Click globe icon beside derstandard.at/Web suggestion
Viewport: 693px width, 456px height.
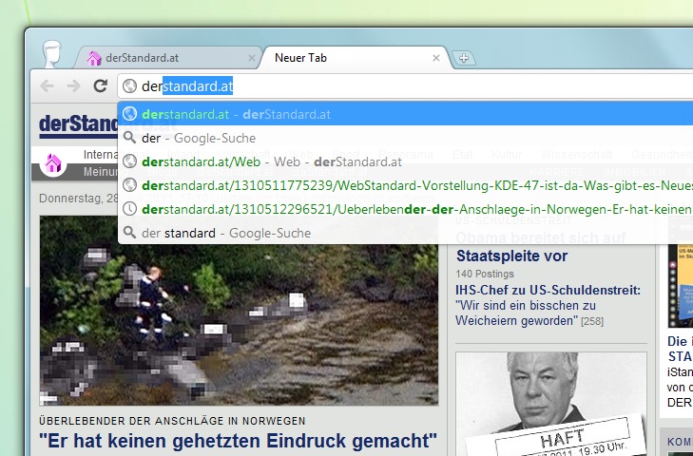[x=129, y=161]
